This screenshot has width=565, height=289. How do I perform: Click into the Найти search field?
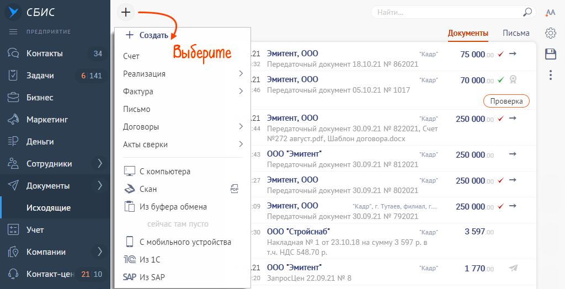tap(447, 12)
